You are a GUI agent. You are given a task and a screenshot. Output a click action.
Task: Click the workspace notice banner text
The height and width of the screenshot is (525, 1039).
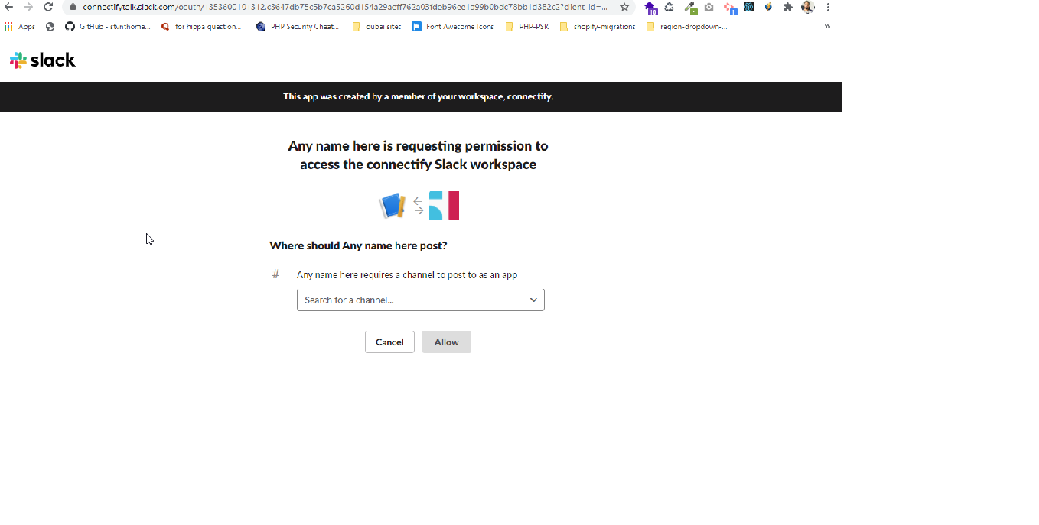coord(418,96)
